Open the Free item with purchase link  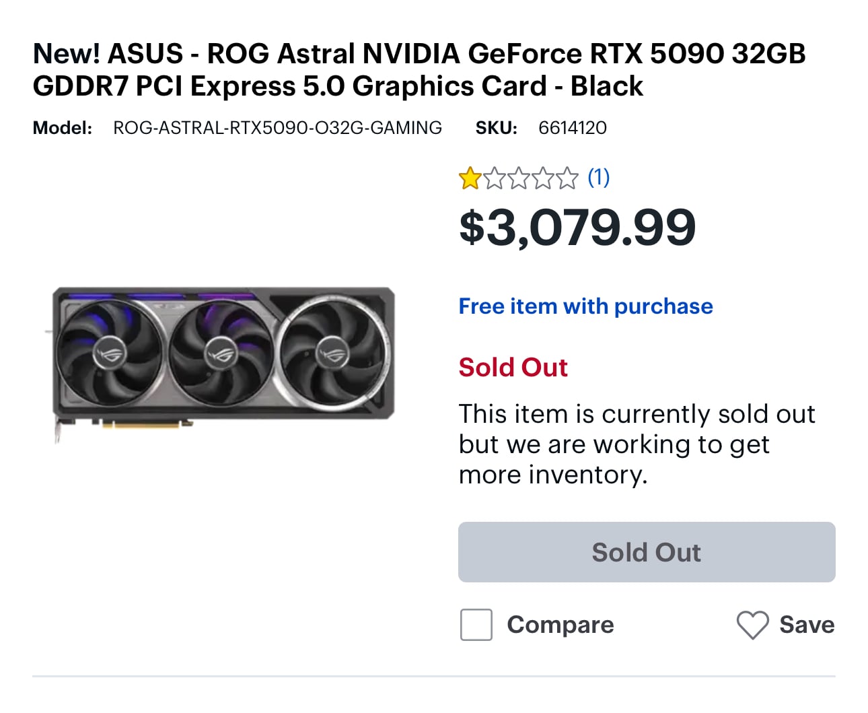point(585,306)
